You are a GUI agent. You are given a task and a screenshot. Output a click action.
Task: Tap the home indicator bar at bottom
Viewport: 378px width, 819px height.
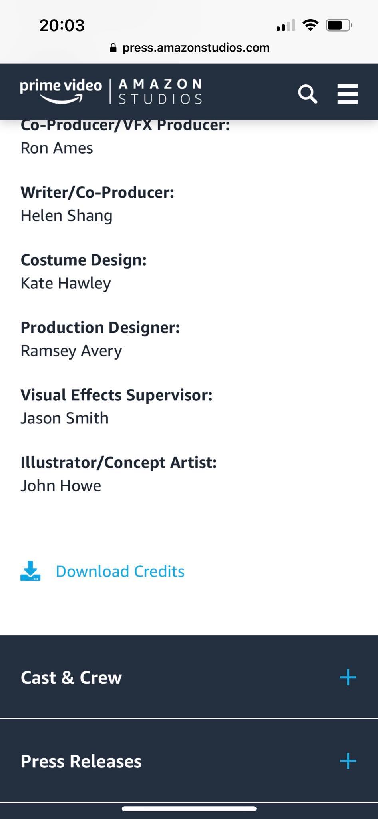(189, 809)
